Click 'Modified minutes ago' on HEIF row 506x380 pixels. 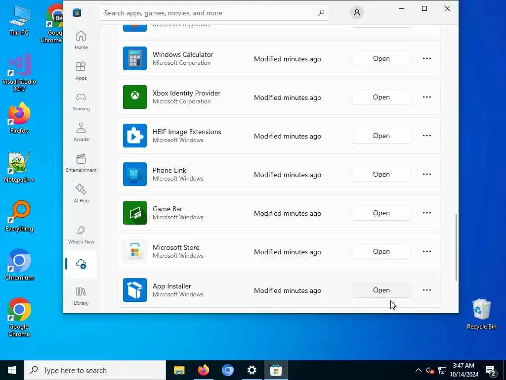(288, 136)
